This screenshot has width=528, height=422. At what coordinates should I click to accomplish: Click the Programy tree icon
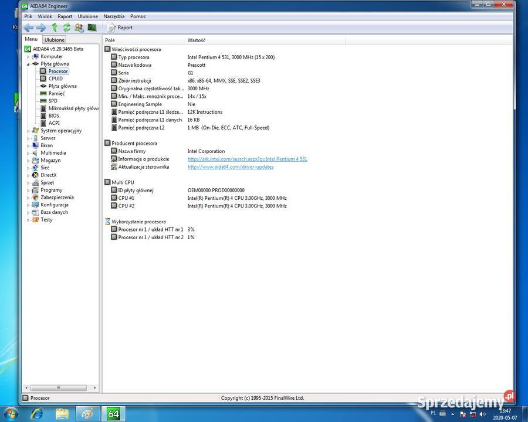pos(35,190)
